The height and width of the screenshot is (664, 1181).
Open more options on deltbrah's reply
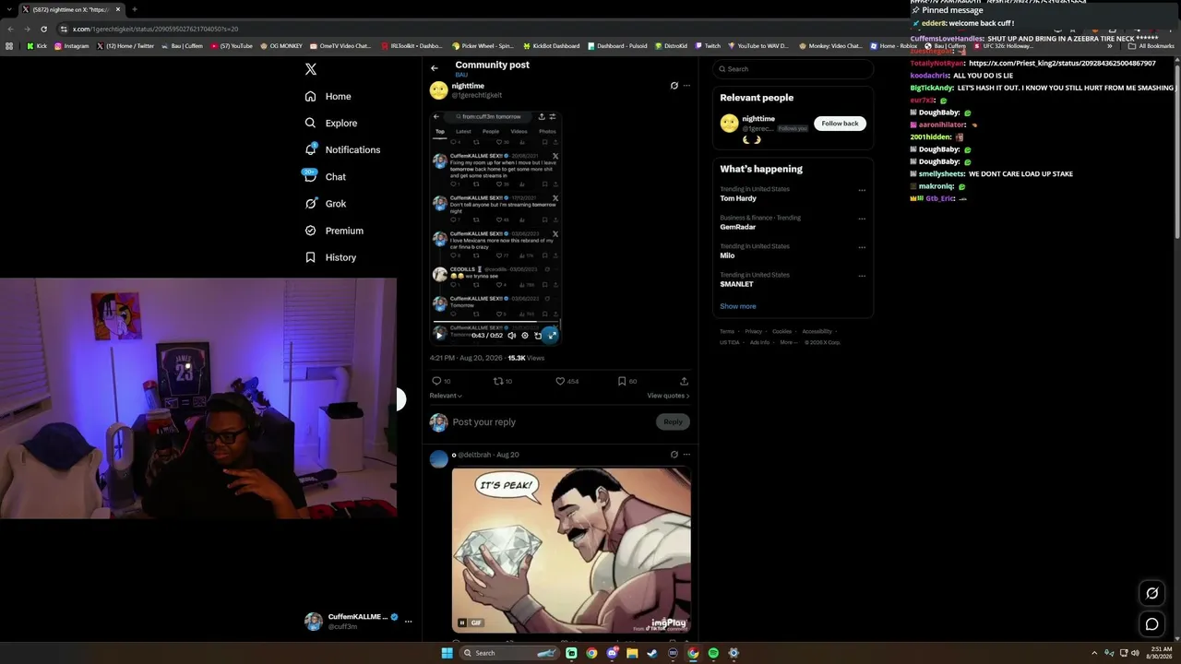click(686, 455)
